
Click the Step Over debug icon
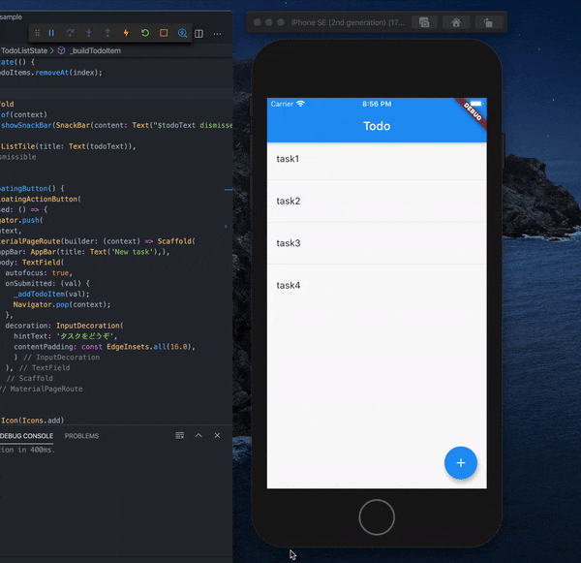point(70,33)
